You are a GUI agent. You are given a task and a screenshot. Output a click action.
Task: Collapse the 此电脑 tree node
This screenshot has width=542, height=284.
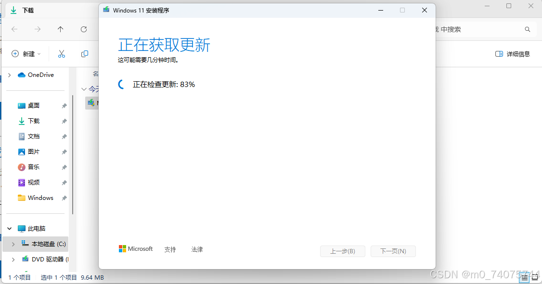click(9, 228)
